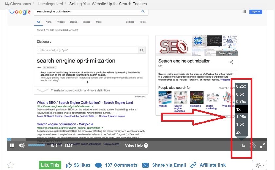
Task: Select 2x playback speed
Action: 241,132
